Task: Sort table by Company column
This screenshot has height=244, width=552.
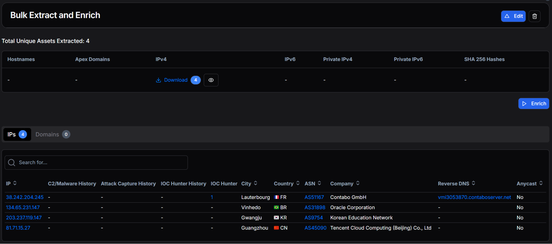Action: coord(358,183)
